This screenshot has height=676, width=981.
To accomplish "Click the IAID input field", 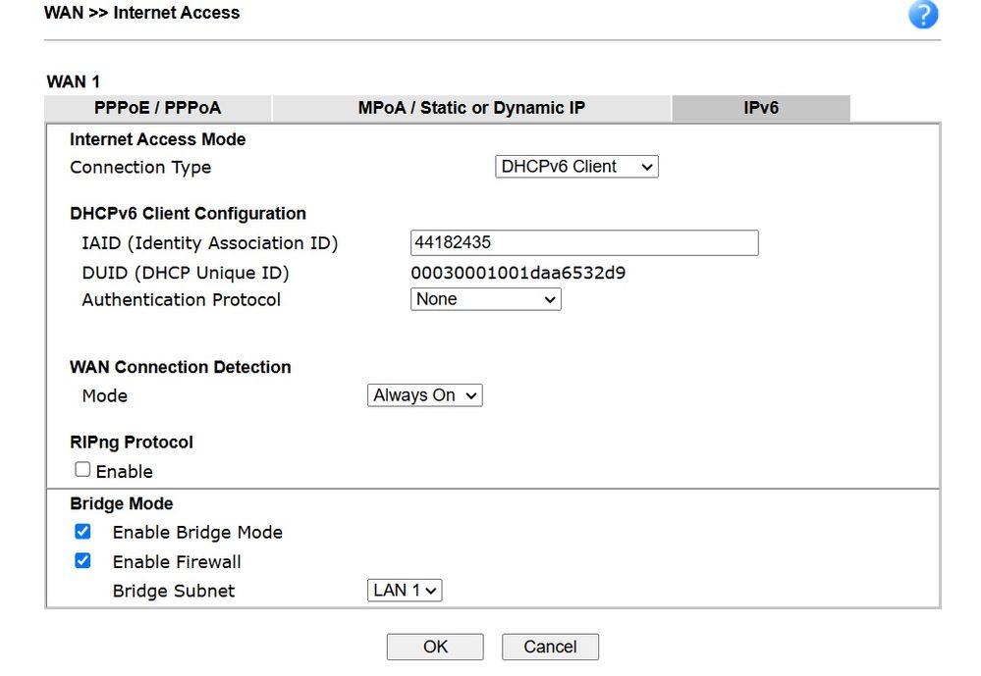I will pyautogui.click(x=583, y=243).
